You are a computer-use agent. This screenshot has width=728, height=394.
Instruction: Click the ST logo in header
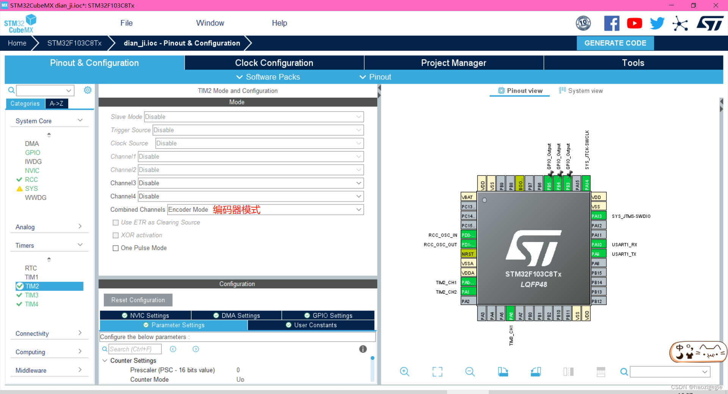[710, 23]
